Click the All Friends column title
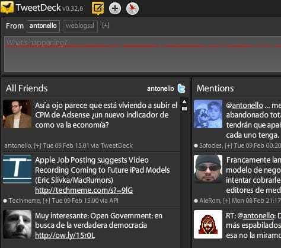 pyautogui.click(x=27, y=88)
